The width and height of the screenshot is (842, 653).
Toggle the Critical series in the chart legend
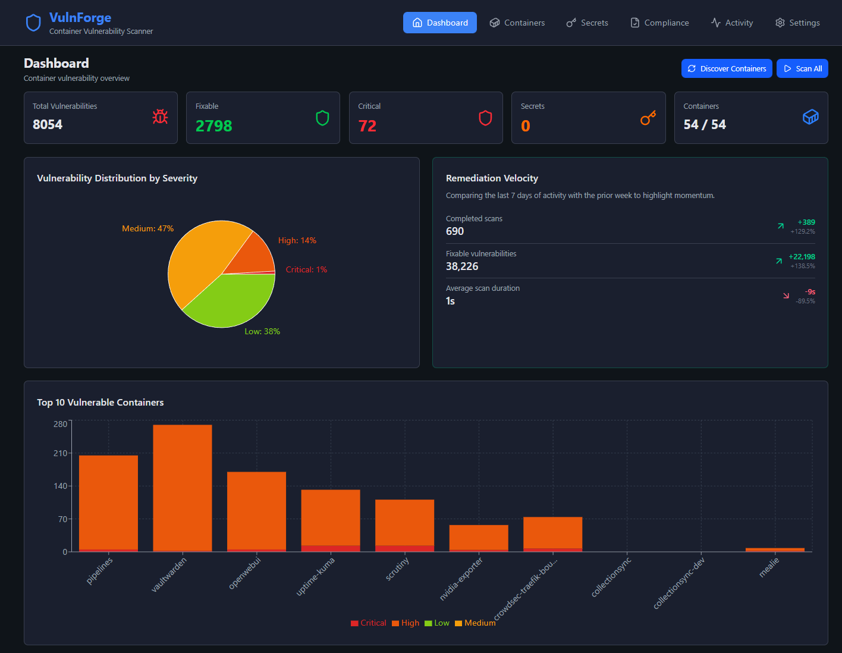point(369,623)
